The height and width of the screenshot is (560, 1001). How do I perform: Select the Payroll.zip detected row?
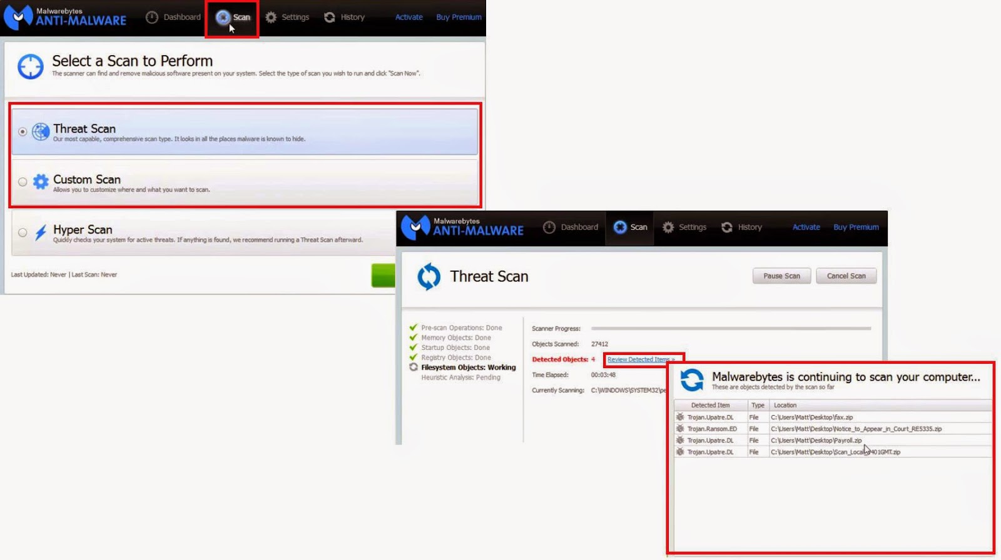click(x=833, y=441)
